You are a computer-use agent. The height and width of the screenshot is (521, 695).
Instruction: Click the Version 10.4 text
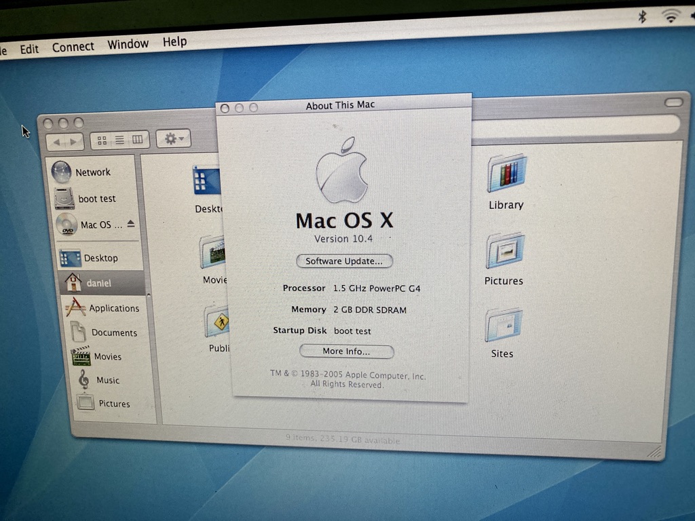coord(343,239)
